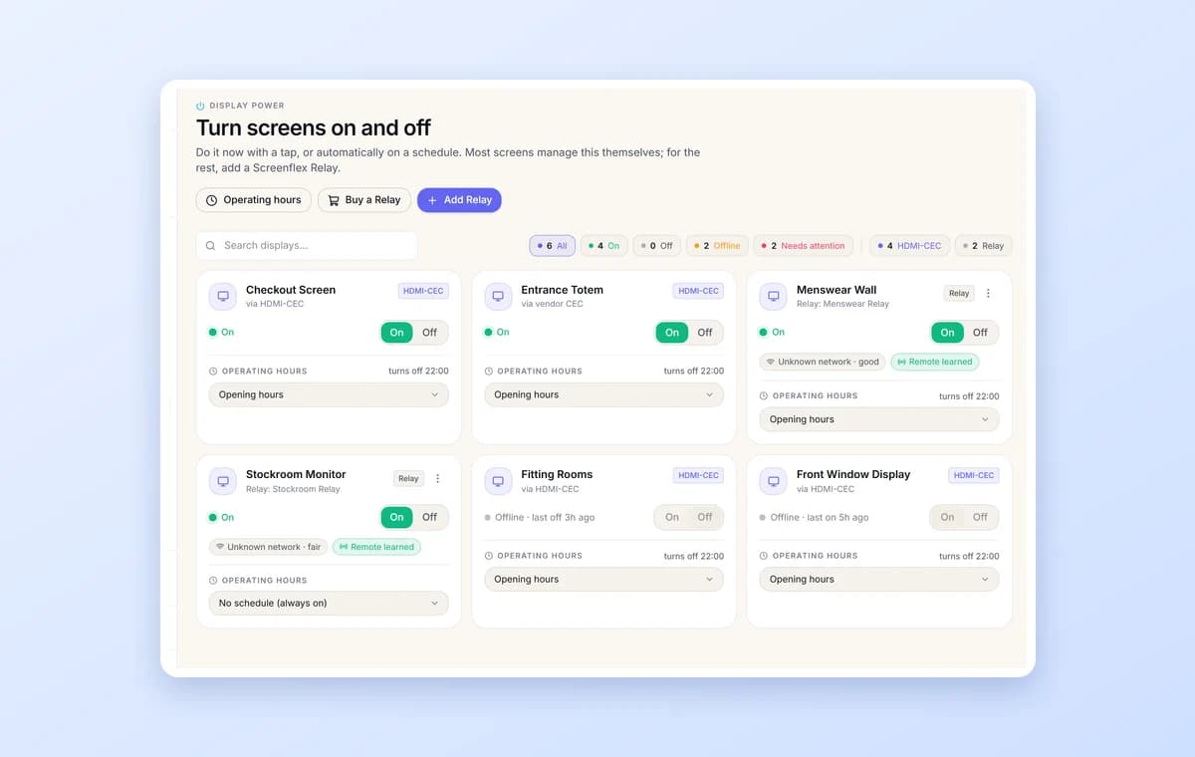Click the Buy a Relay button
The width and height of the screenshot is (1195, 757).
[364, 200]
